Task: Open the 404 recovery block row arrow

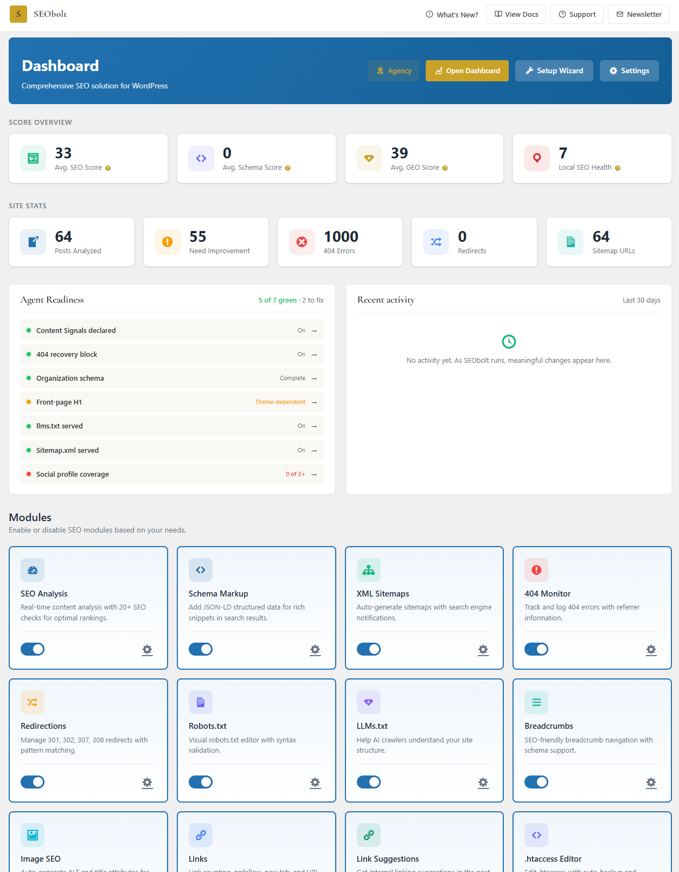Action: pos(314,355)
